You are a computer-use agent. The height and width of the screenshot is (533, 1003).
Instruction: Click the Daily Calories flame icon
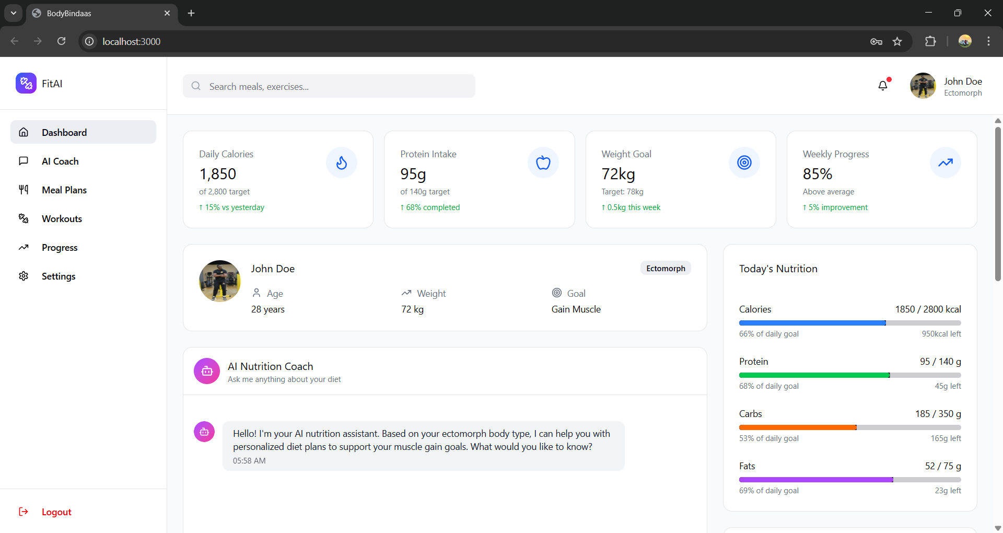(342, 163)
